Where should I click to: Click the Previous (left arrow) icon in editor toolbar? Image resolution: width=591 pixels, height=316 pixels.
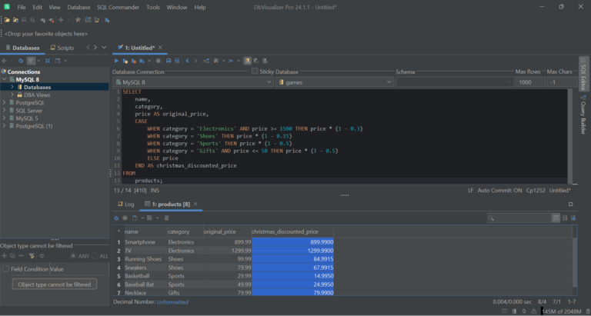point(187,61)
